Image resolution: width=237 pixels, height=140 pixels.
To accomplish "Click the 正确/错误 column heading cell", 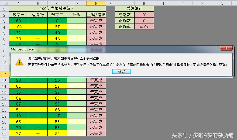I will coord(96,15).
